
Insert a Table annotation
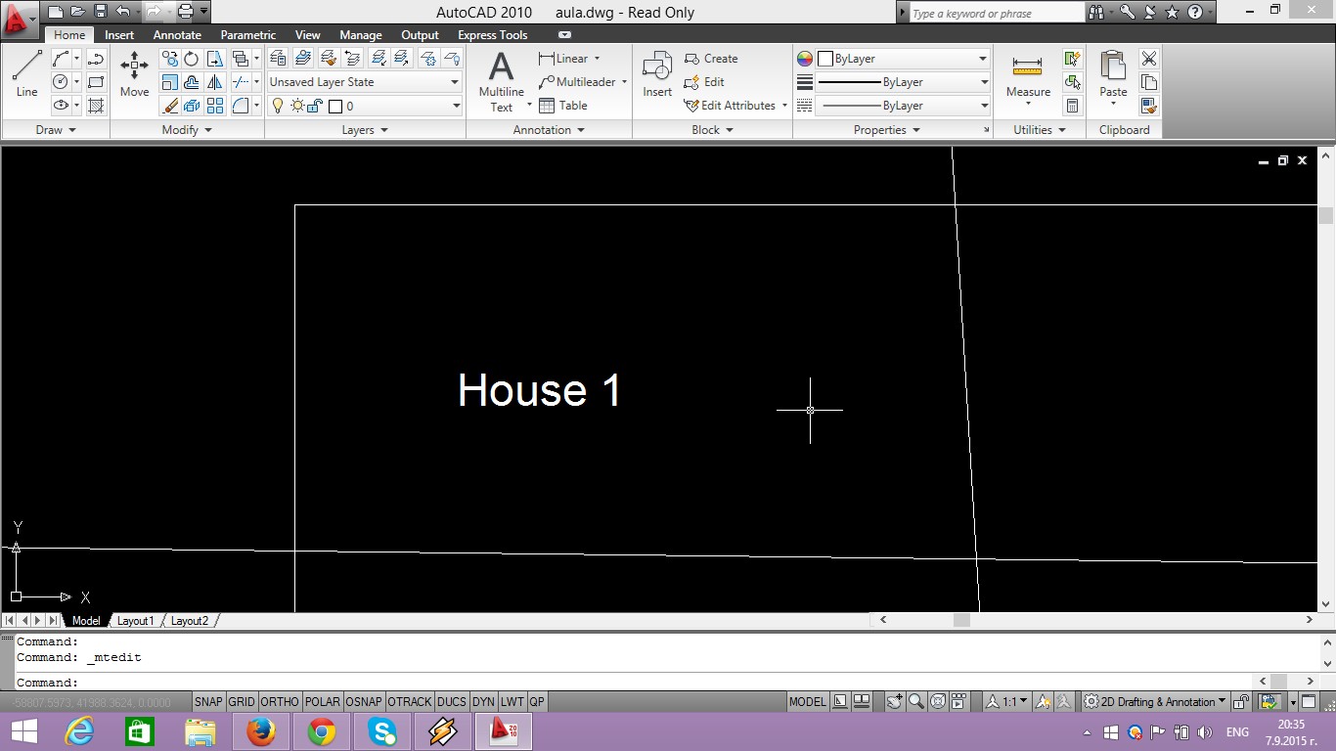563,106
